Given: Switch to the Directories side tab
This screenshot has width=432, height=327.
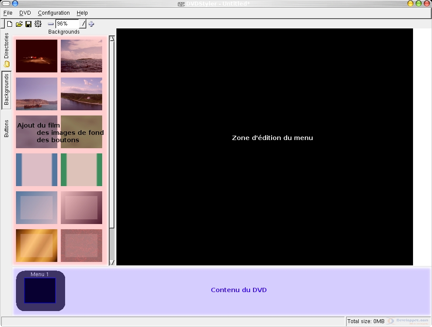Looking at the screenshot, I should 6,50.
